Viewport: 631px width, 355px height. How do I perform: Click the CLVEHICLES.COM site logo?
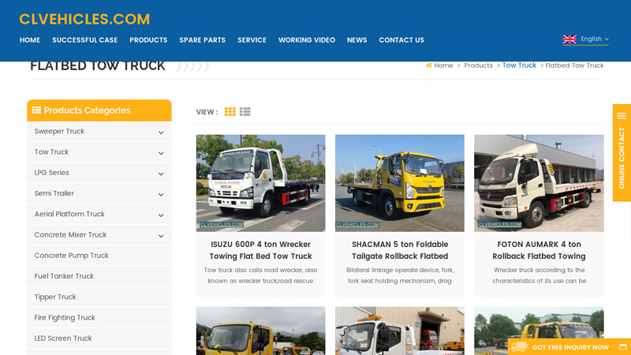[x=84, y=19]
